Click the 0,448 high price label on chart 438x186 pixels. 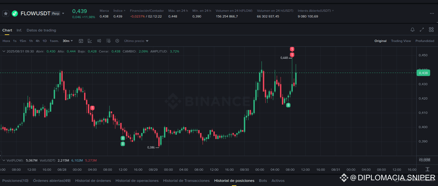pyautogui.click(x=284, y=58)
